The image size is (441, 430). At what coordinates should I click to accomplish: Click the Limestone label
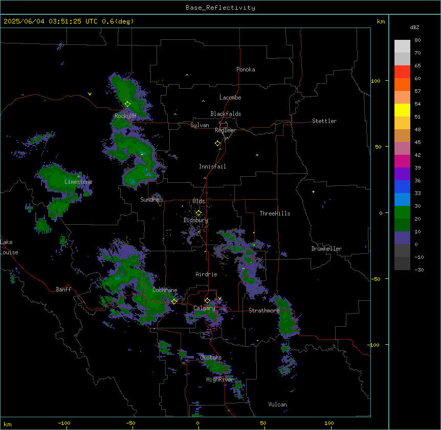[78, 182]
